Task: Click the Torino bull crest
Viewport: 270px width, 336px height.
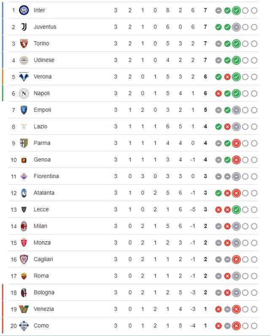Action: click(x=24, y=43)
